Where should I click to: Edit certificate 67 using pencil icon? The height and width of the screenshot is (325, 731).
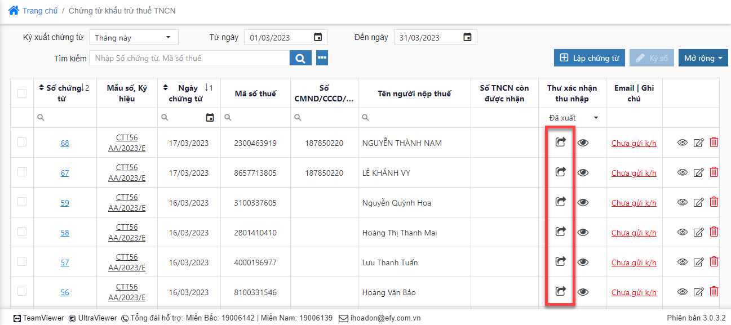[698, 172]
